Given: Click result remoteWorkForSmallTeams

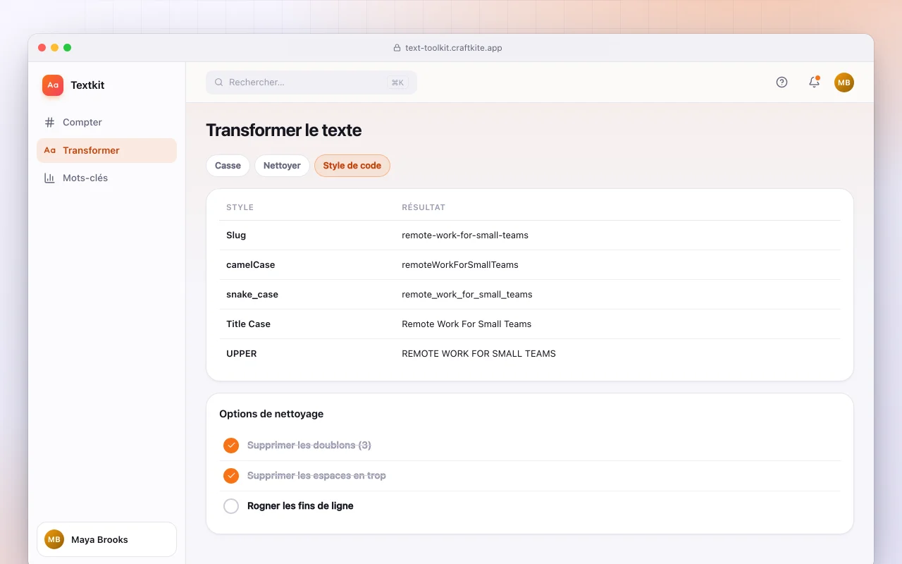Looking at the screenshot, I should [x=460, y=264].
